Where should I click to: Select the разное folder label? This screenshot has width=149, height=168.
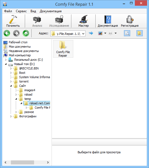[29, 112]
